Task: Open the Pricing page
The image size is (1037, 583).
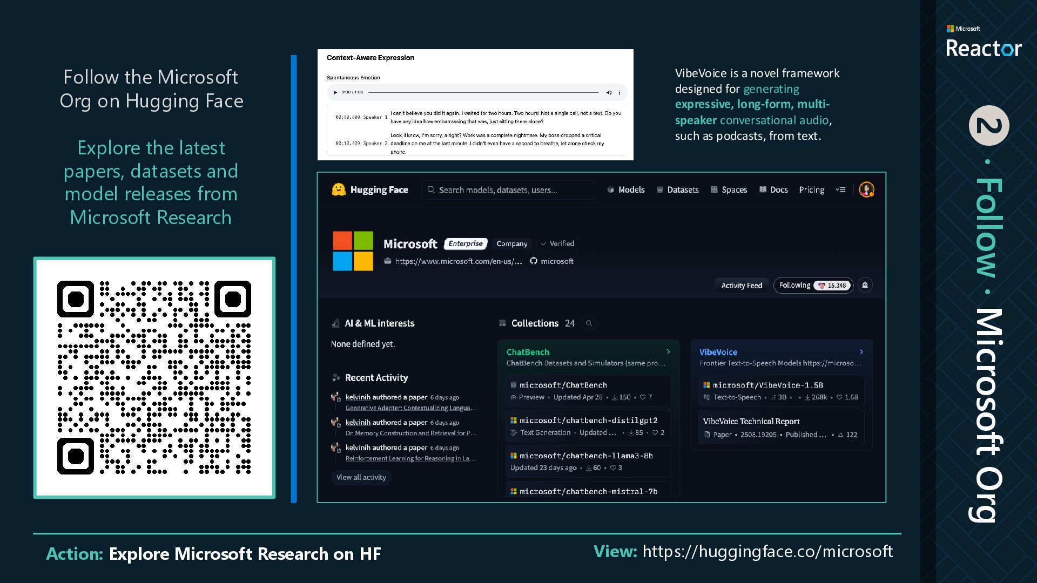Action: pos(812,189)
